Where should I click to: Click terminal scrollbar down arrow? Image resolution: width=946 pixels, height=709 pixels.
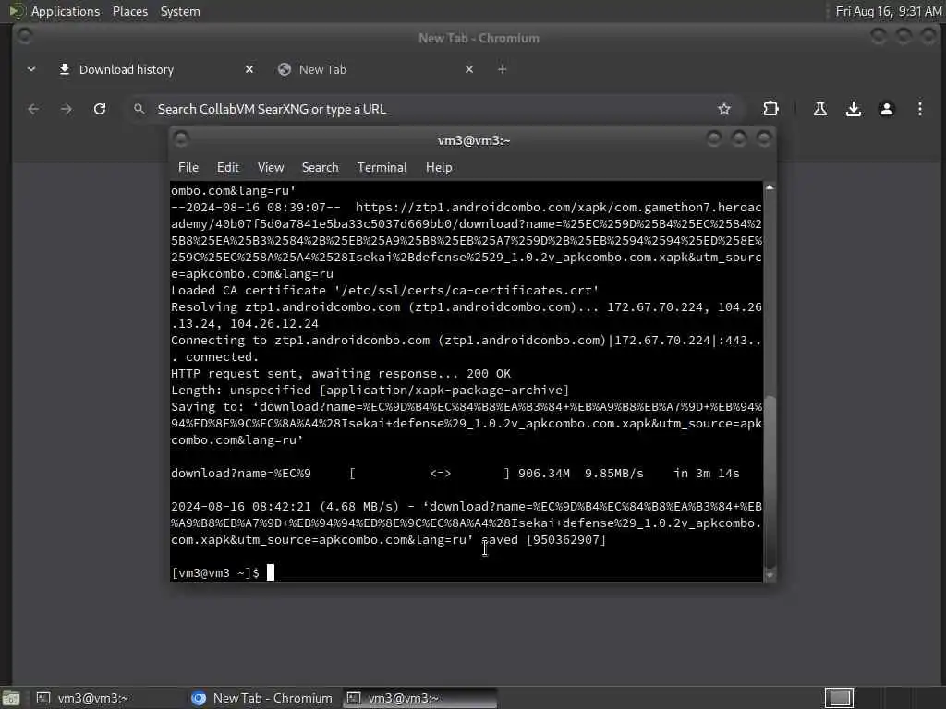[770, 575]
